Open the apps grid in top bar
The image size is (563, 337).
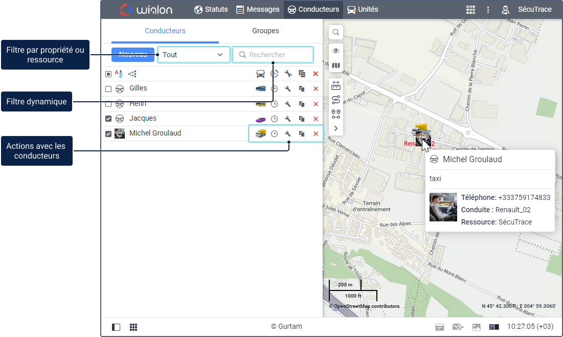(471, 10)
